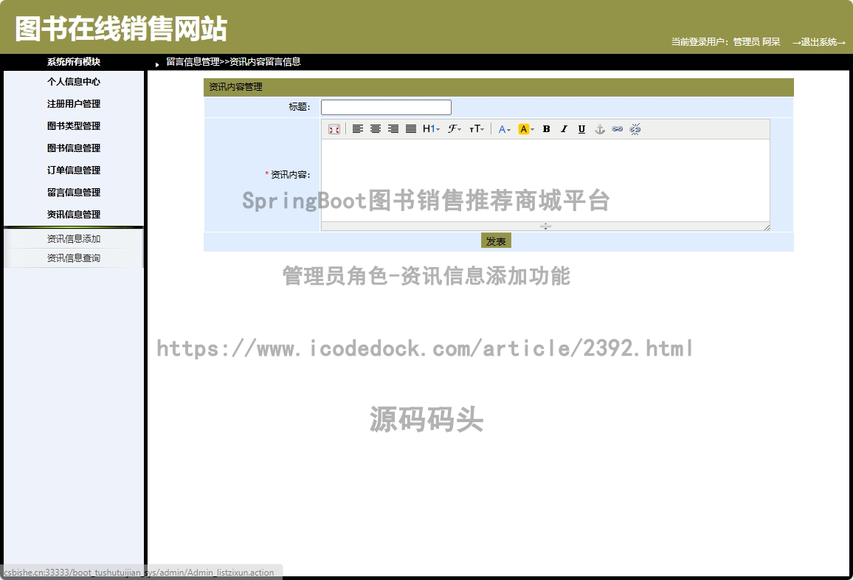Insert a hyperlink with the link icon
853x580 pixels.
(x=617, y=129)
